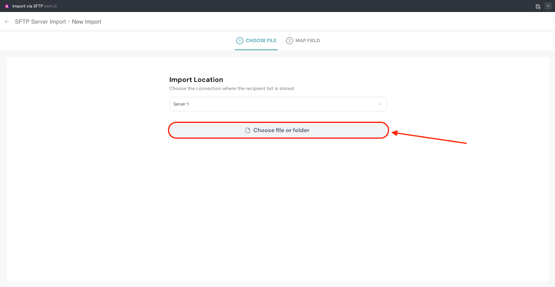The image size is (555, 287).
Task: Click the step 2 circle icon
Action: 289,41
